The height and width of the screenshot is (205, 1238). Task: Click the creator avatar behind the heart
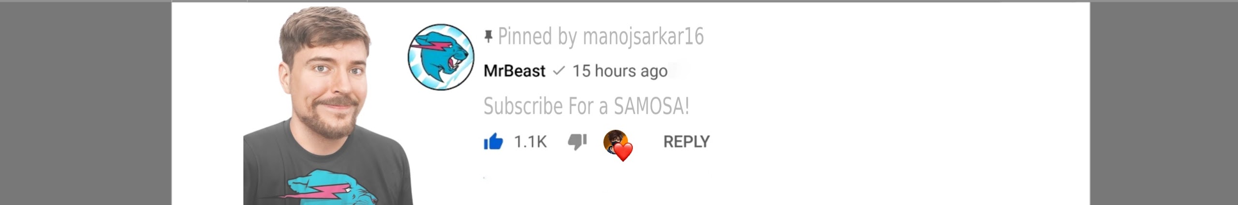615,142
